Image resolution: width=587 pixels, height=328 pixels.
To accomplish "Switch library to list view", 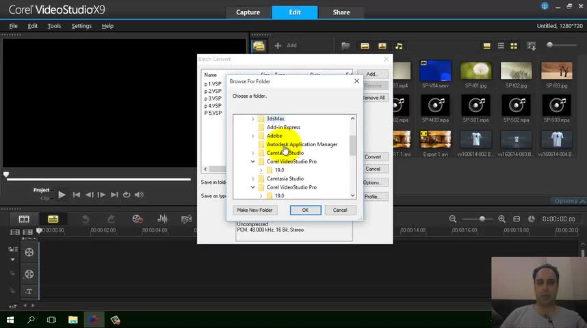I will coord(501,46).
